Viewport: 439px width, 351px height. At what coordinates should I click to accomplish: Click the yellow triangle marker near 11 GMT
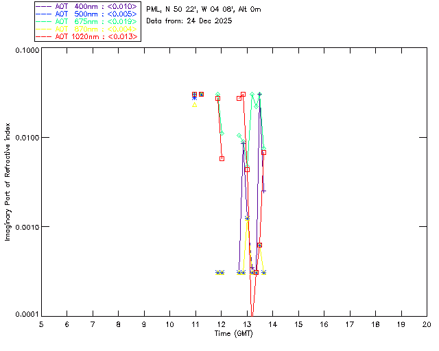pyautogui.click(x=195, y=105)
